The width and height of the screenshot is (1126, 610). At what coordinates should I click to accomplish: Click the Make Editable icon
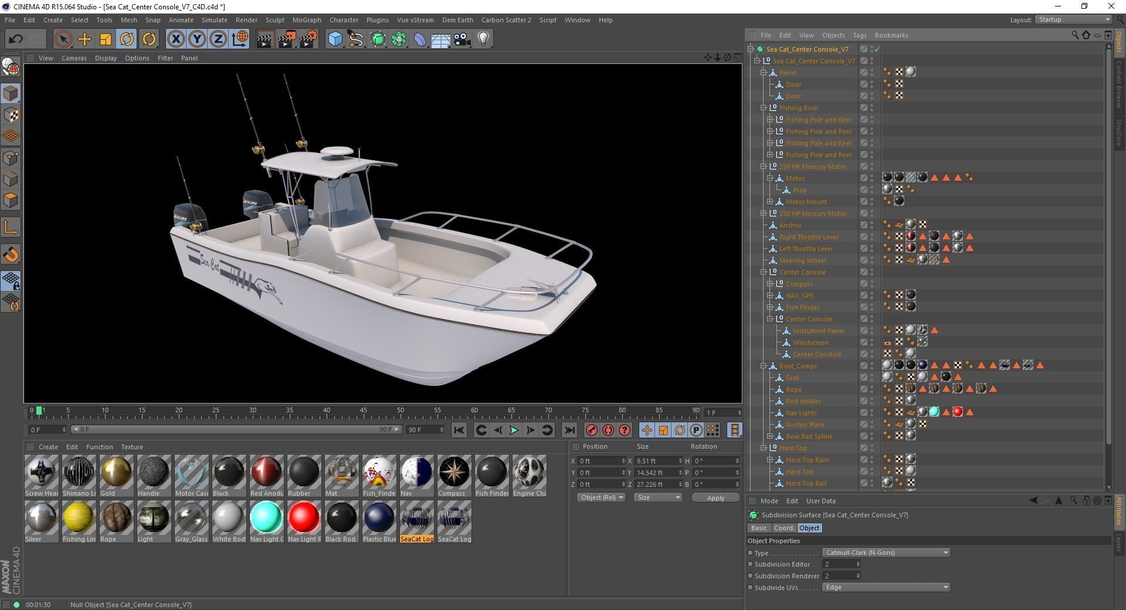[11, 67]
